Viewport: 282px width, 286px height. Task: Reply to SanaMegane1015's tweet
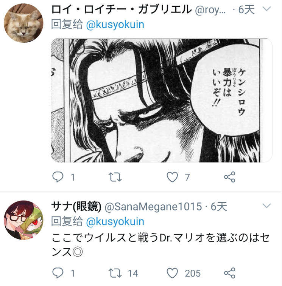[58, 273]
